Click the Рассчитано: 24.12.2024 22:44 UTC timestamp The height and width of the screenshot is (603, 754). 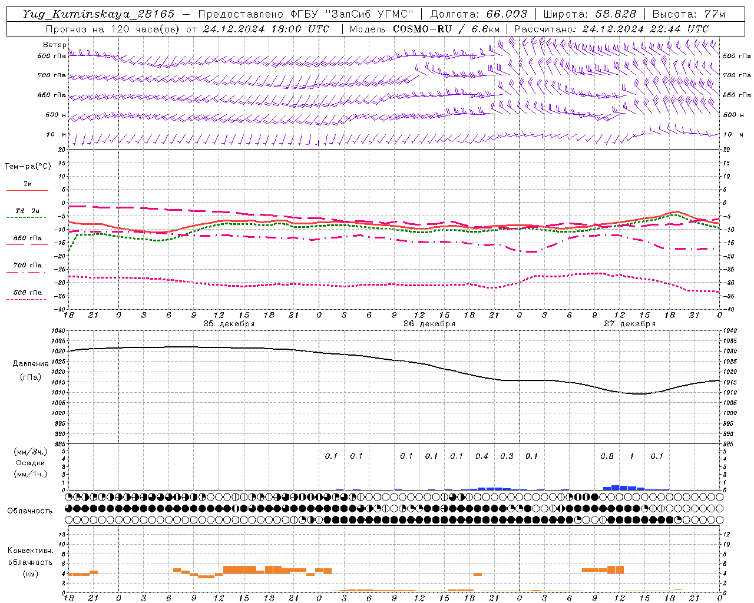pos(611,29)
